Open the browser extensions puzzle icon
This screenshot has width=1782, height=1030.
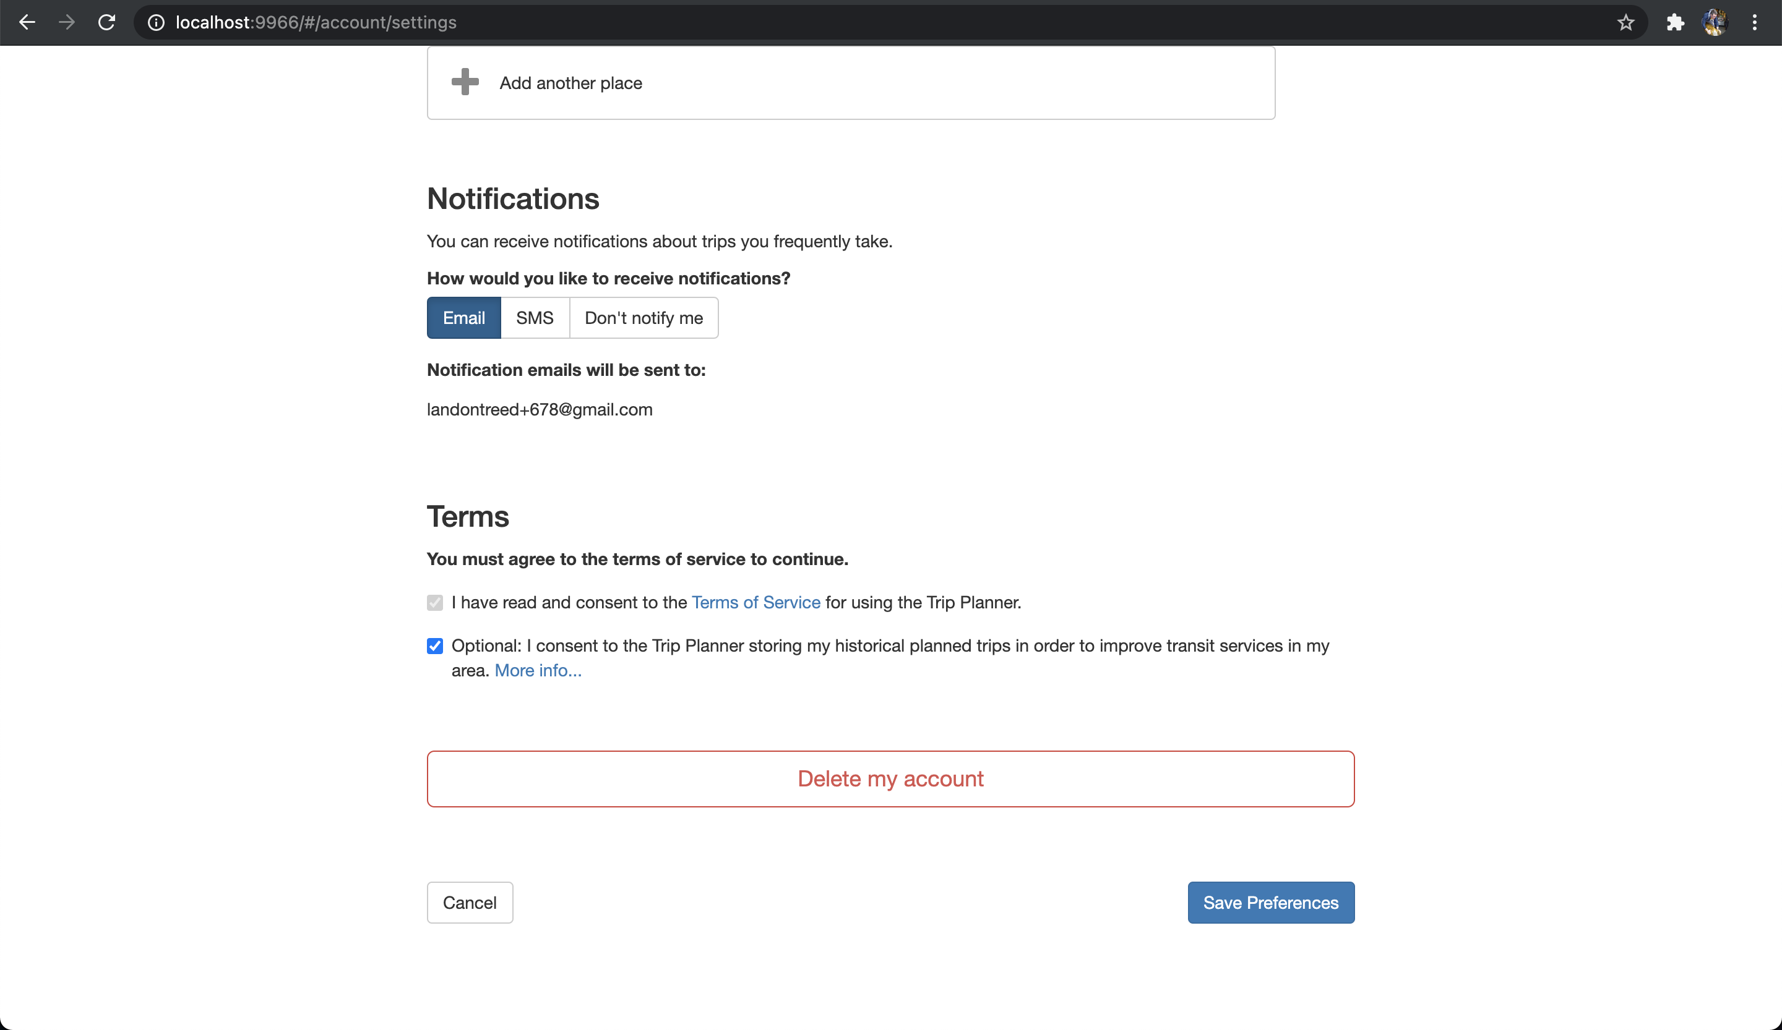(1675, 23)
